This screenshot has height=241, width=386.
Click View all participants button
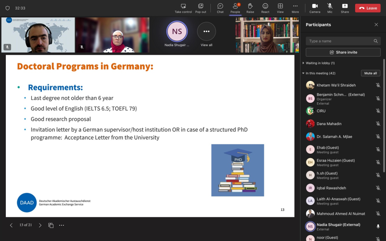click(x=207, y=32)
